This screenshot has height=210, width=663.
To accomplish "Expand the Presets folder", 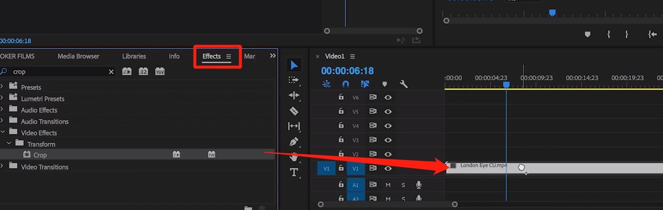I will pyautogui.click(x=2, y=87).
